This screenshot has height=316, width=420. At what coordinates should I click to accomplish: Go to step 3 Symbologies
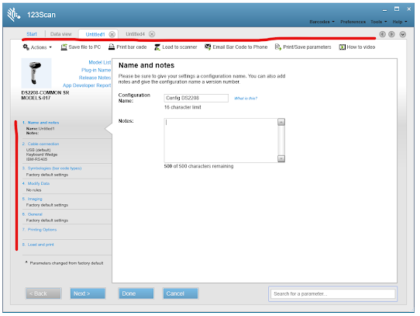pos(54,168)
